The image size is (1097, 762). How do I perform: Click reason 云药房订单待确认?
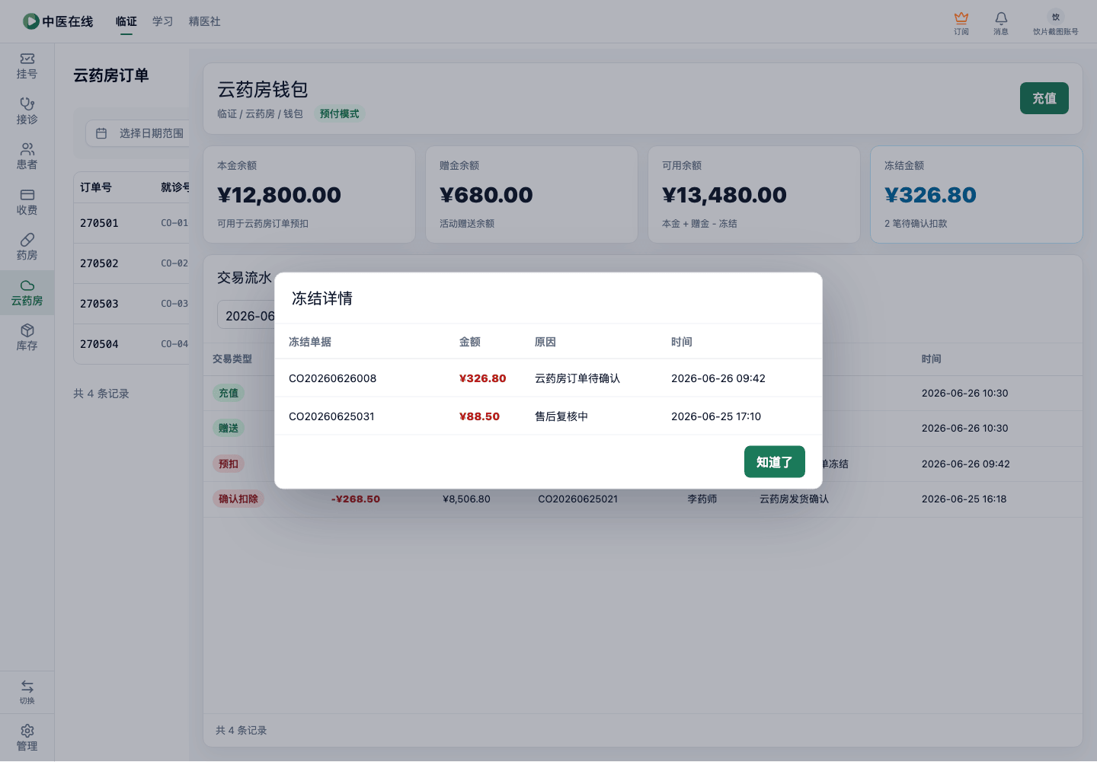point(577,378)
